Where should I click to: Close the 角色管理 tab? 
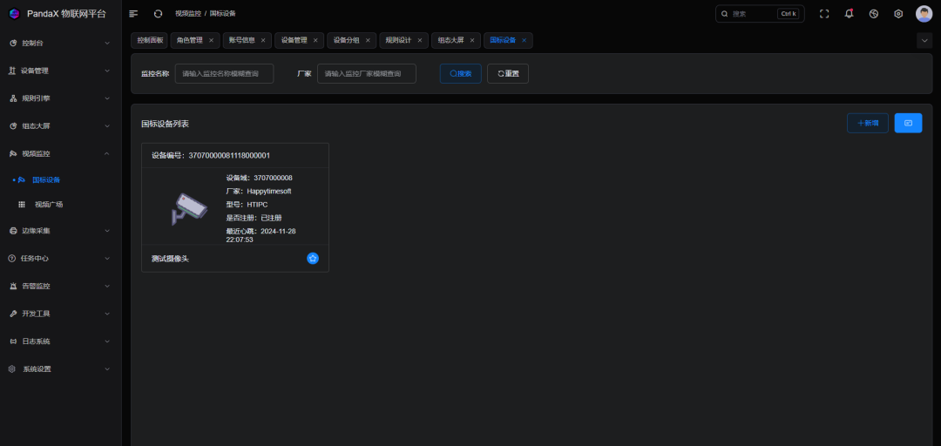211,40
